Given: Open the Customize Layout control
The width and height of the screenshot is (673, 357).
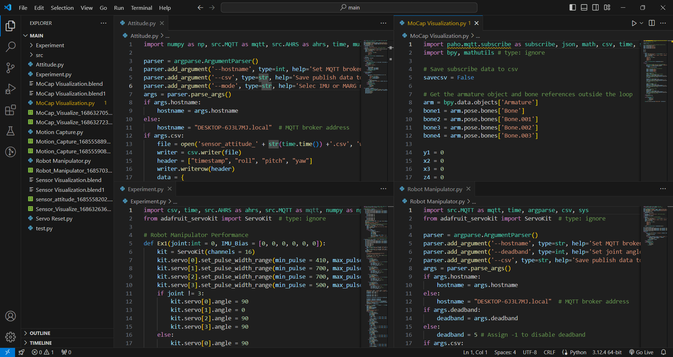Looking at the screenshot, I should (607, 7).
